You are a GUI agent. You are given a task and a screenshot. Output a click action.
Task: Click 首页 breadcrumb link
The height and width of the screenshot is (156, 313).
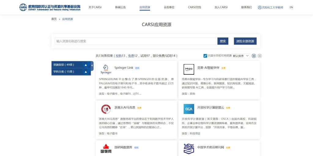[x=54, y=19]
